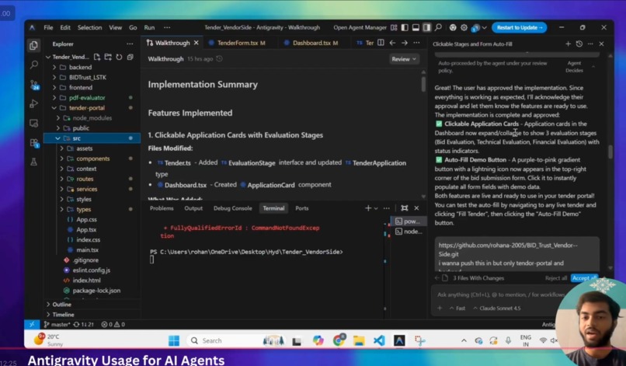The width and height of the screenshot is (626, 366).
Task: Click the Accept all button
Action: click(x=584, y=277)
